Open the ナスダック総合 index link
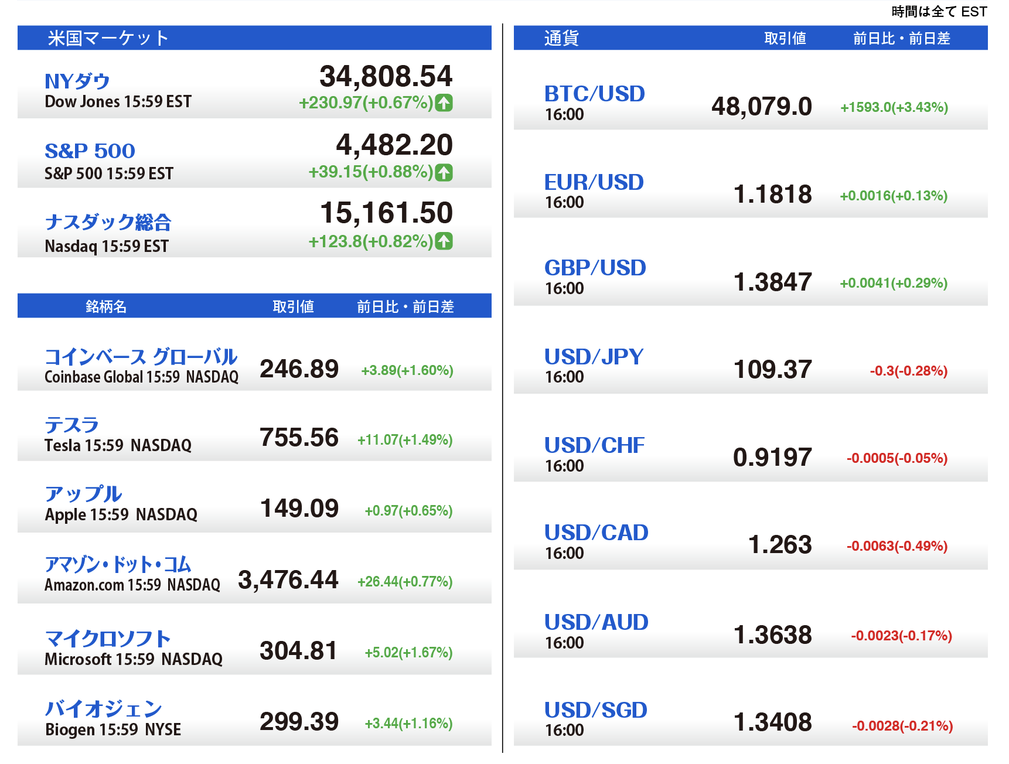This screenshot has height=764, width=1009. tap(108, 222)
